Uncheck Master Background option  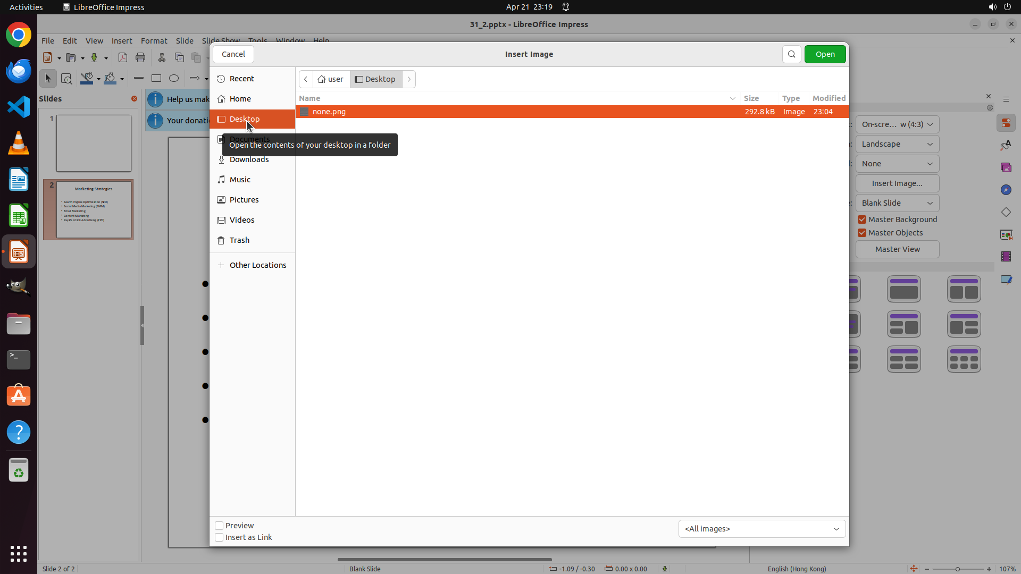click(x=862, y=220)
